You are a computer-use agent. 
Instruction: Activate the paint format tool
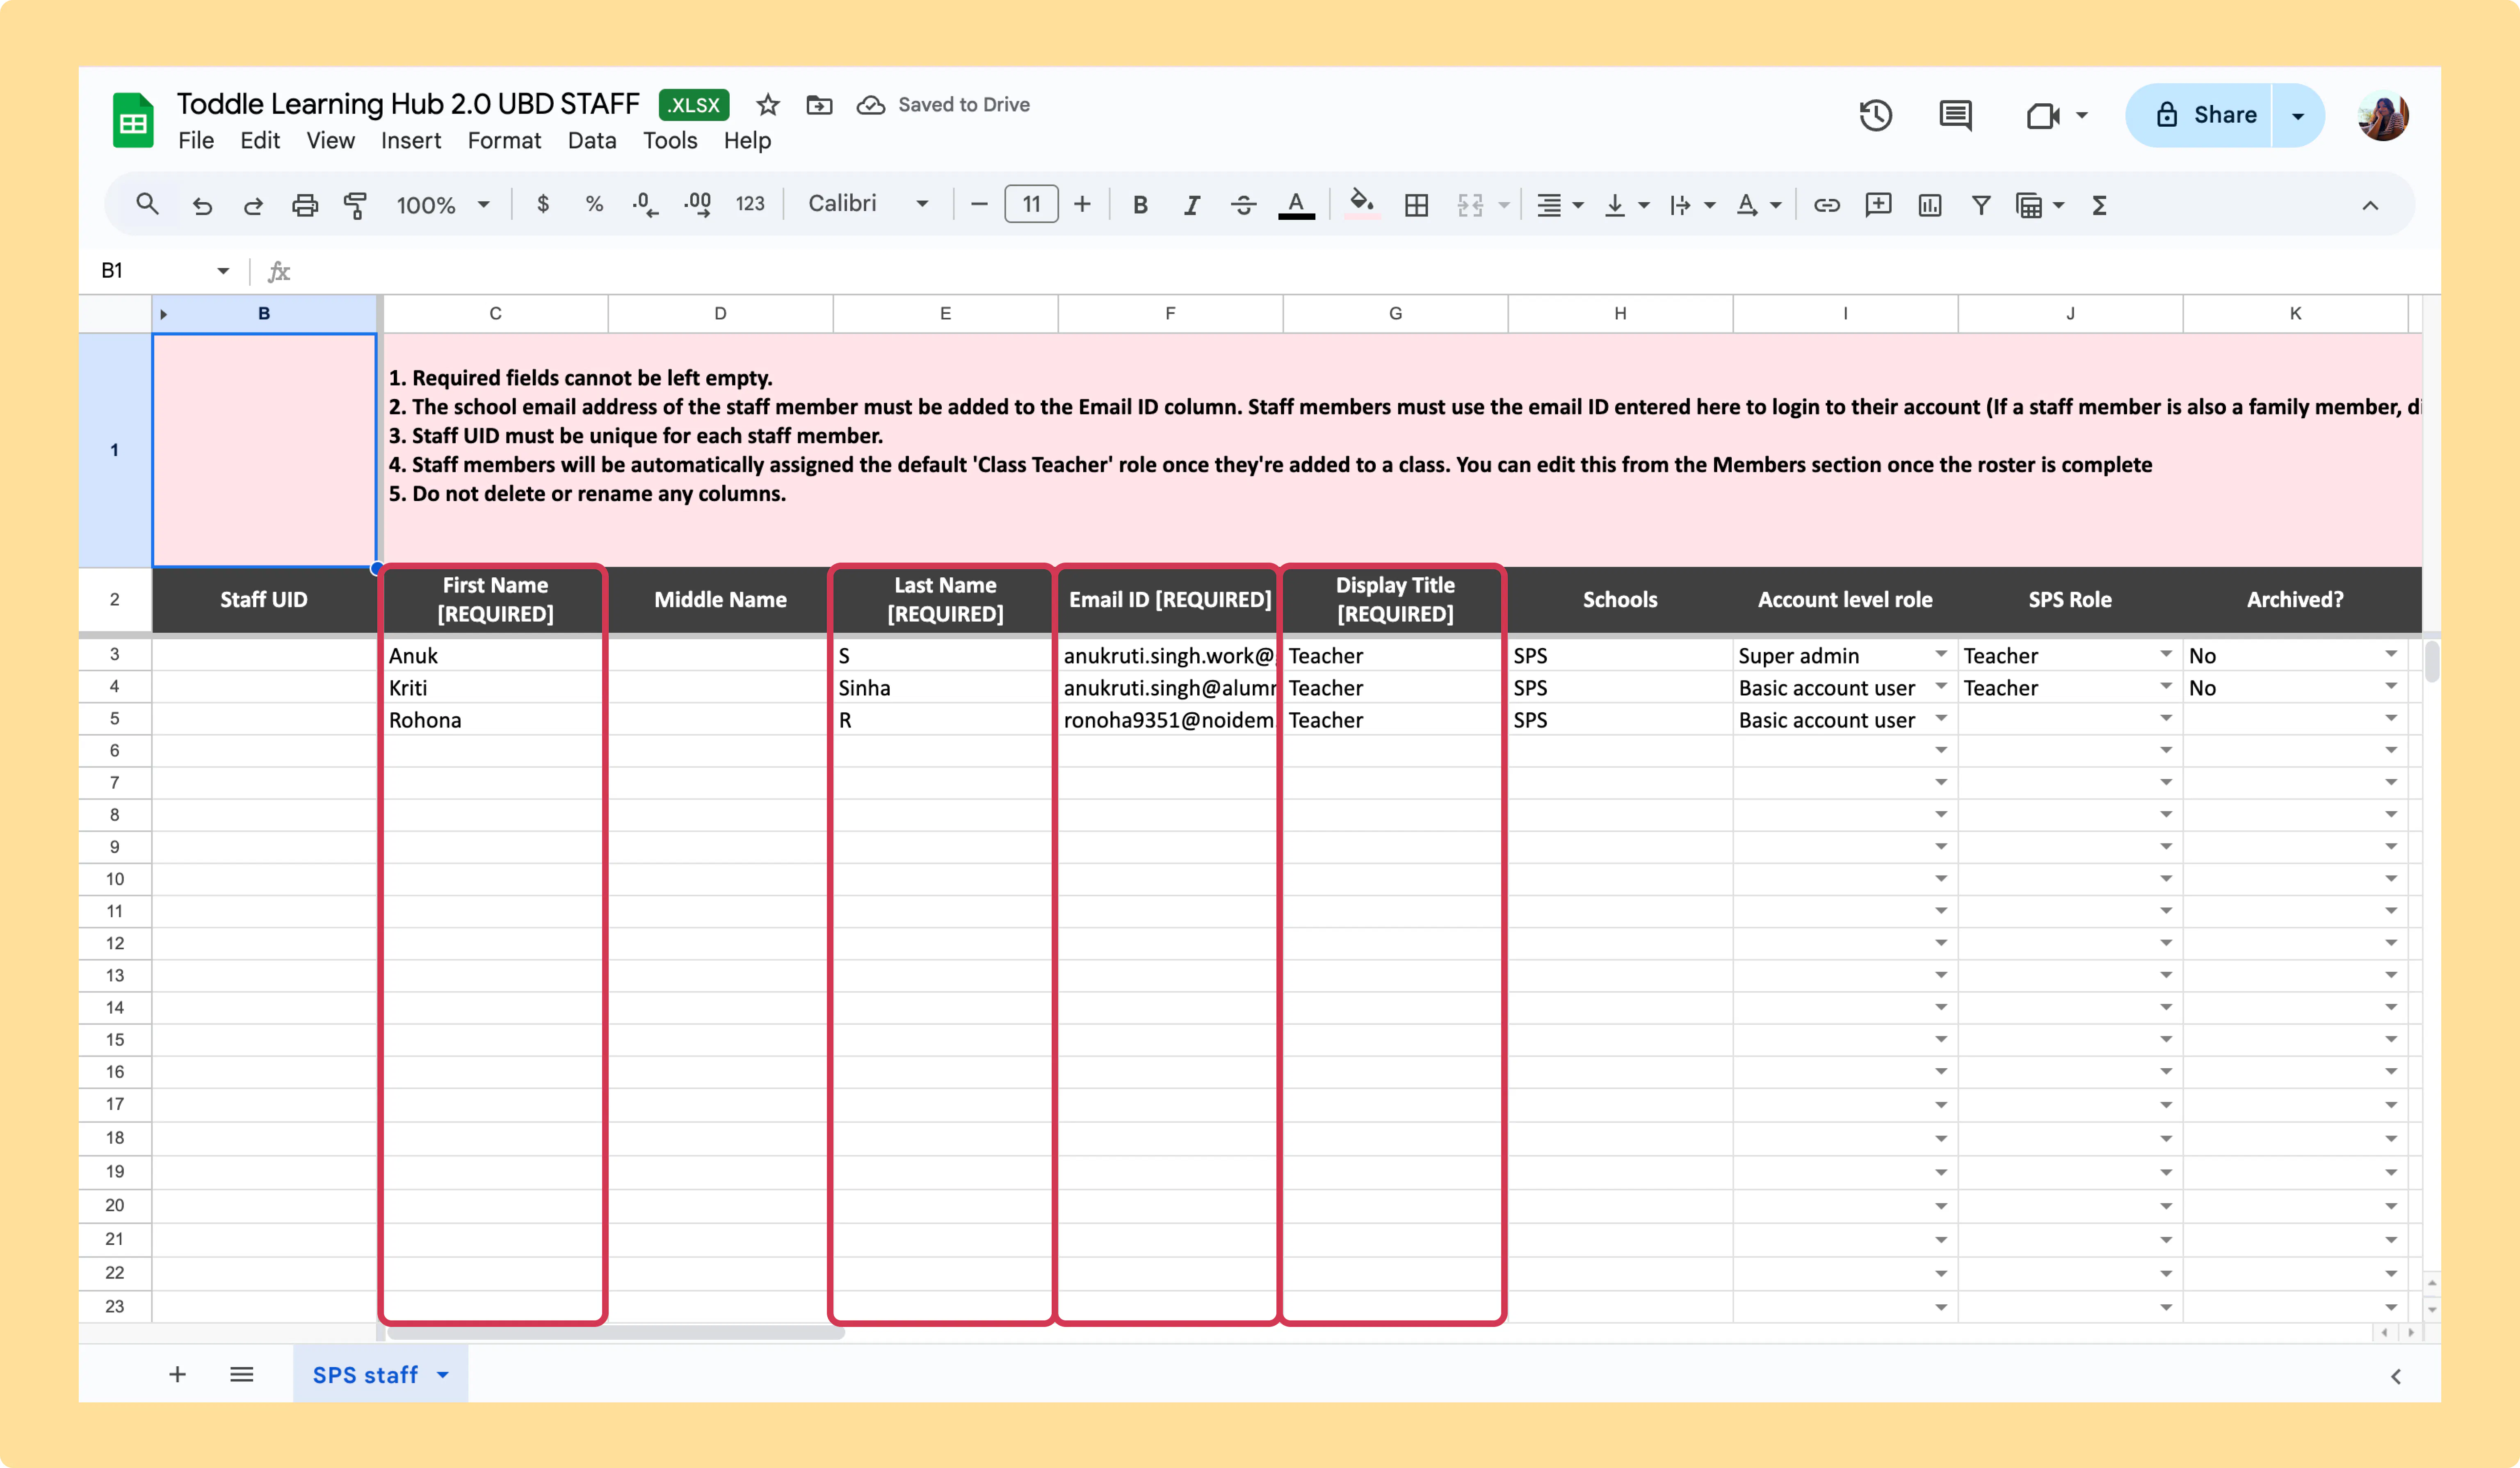click(355, 206)
